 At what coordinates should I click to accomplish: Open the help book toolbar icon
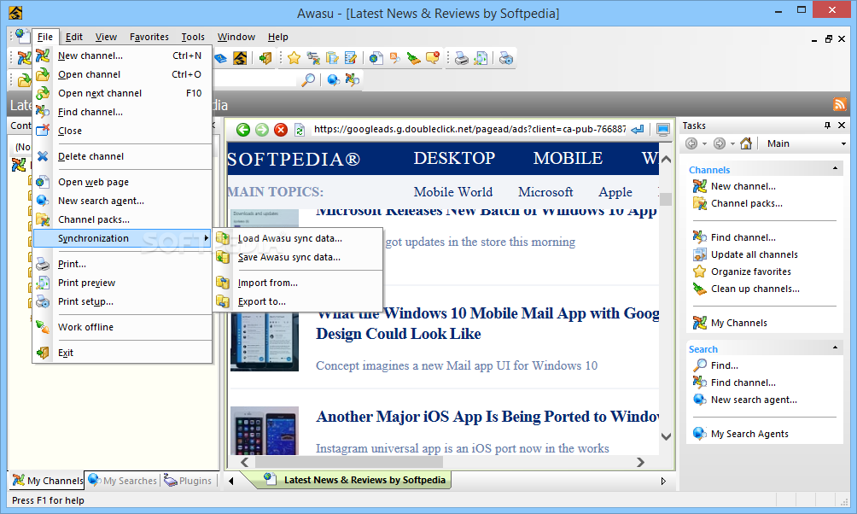pos(221,58)
